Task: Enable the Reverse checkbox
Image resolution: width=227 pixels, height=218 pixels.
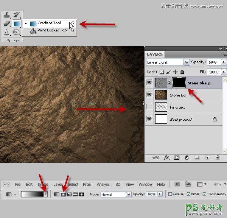Action: [170, 194]
